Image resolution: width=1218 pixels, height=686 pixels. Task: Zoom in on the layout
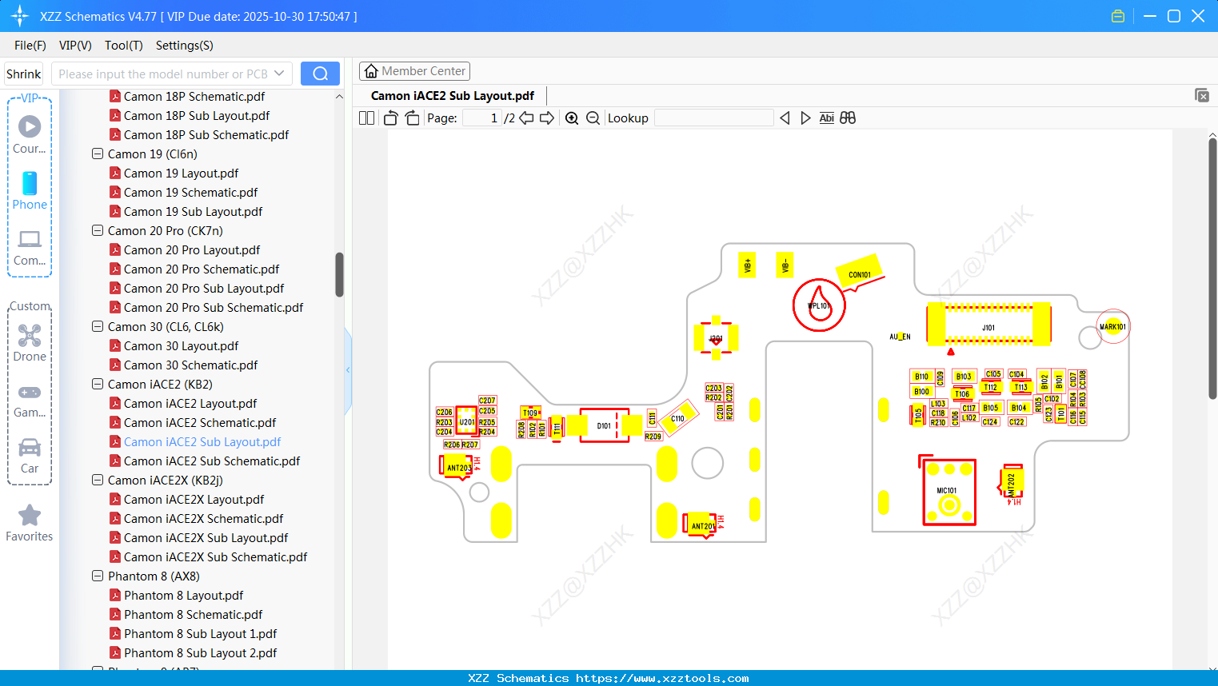[572, 118]
